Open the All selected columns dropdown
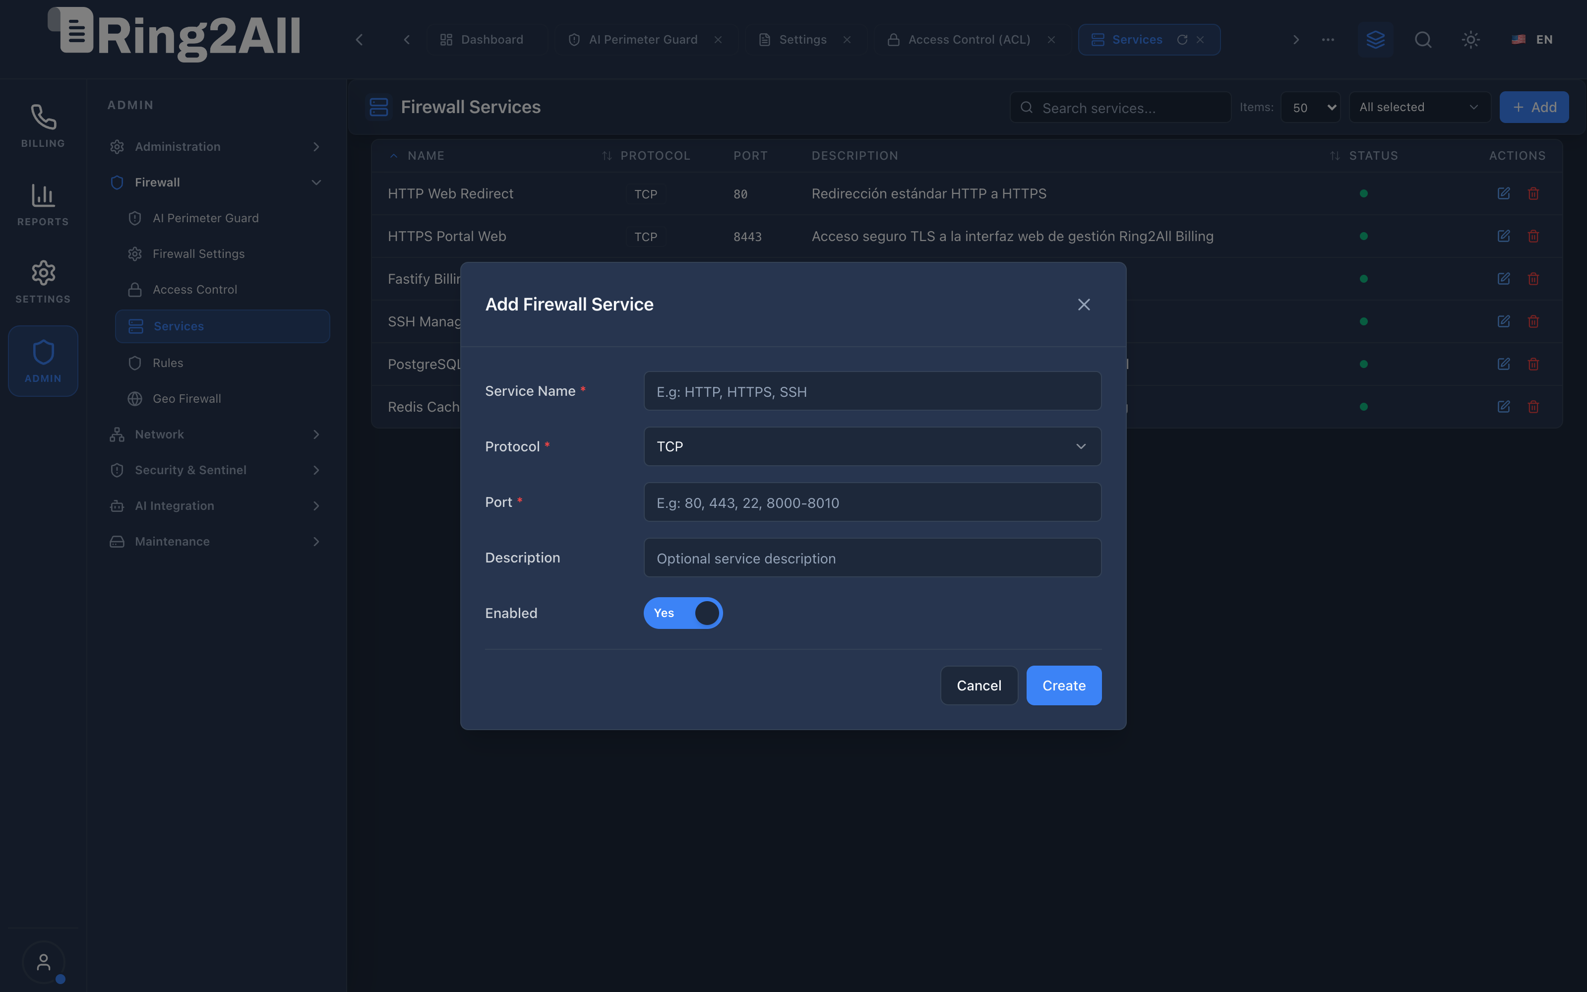This screenshot has width=1587, height=992. click(1420, 107)
